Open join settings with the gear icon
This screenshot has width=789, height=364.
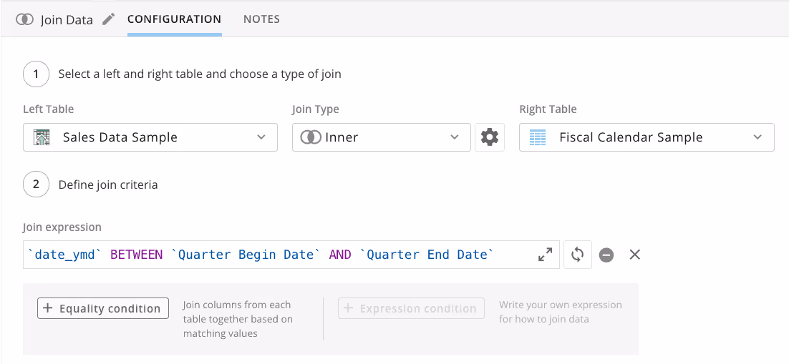pos(490,137)
